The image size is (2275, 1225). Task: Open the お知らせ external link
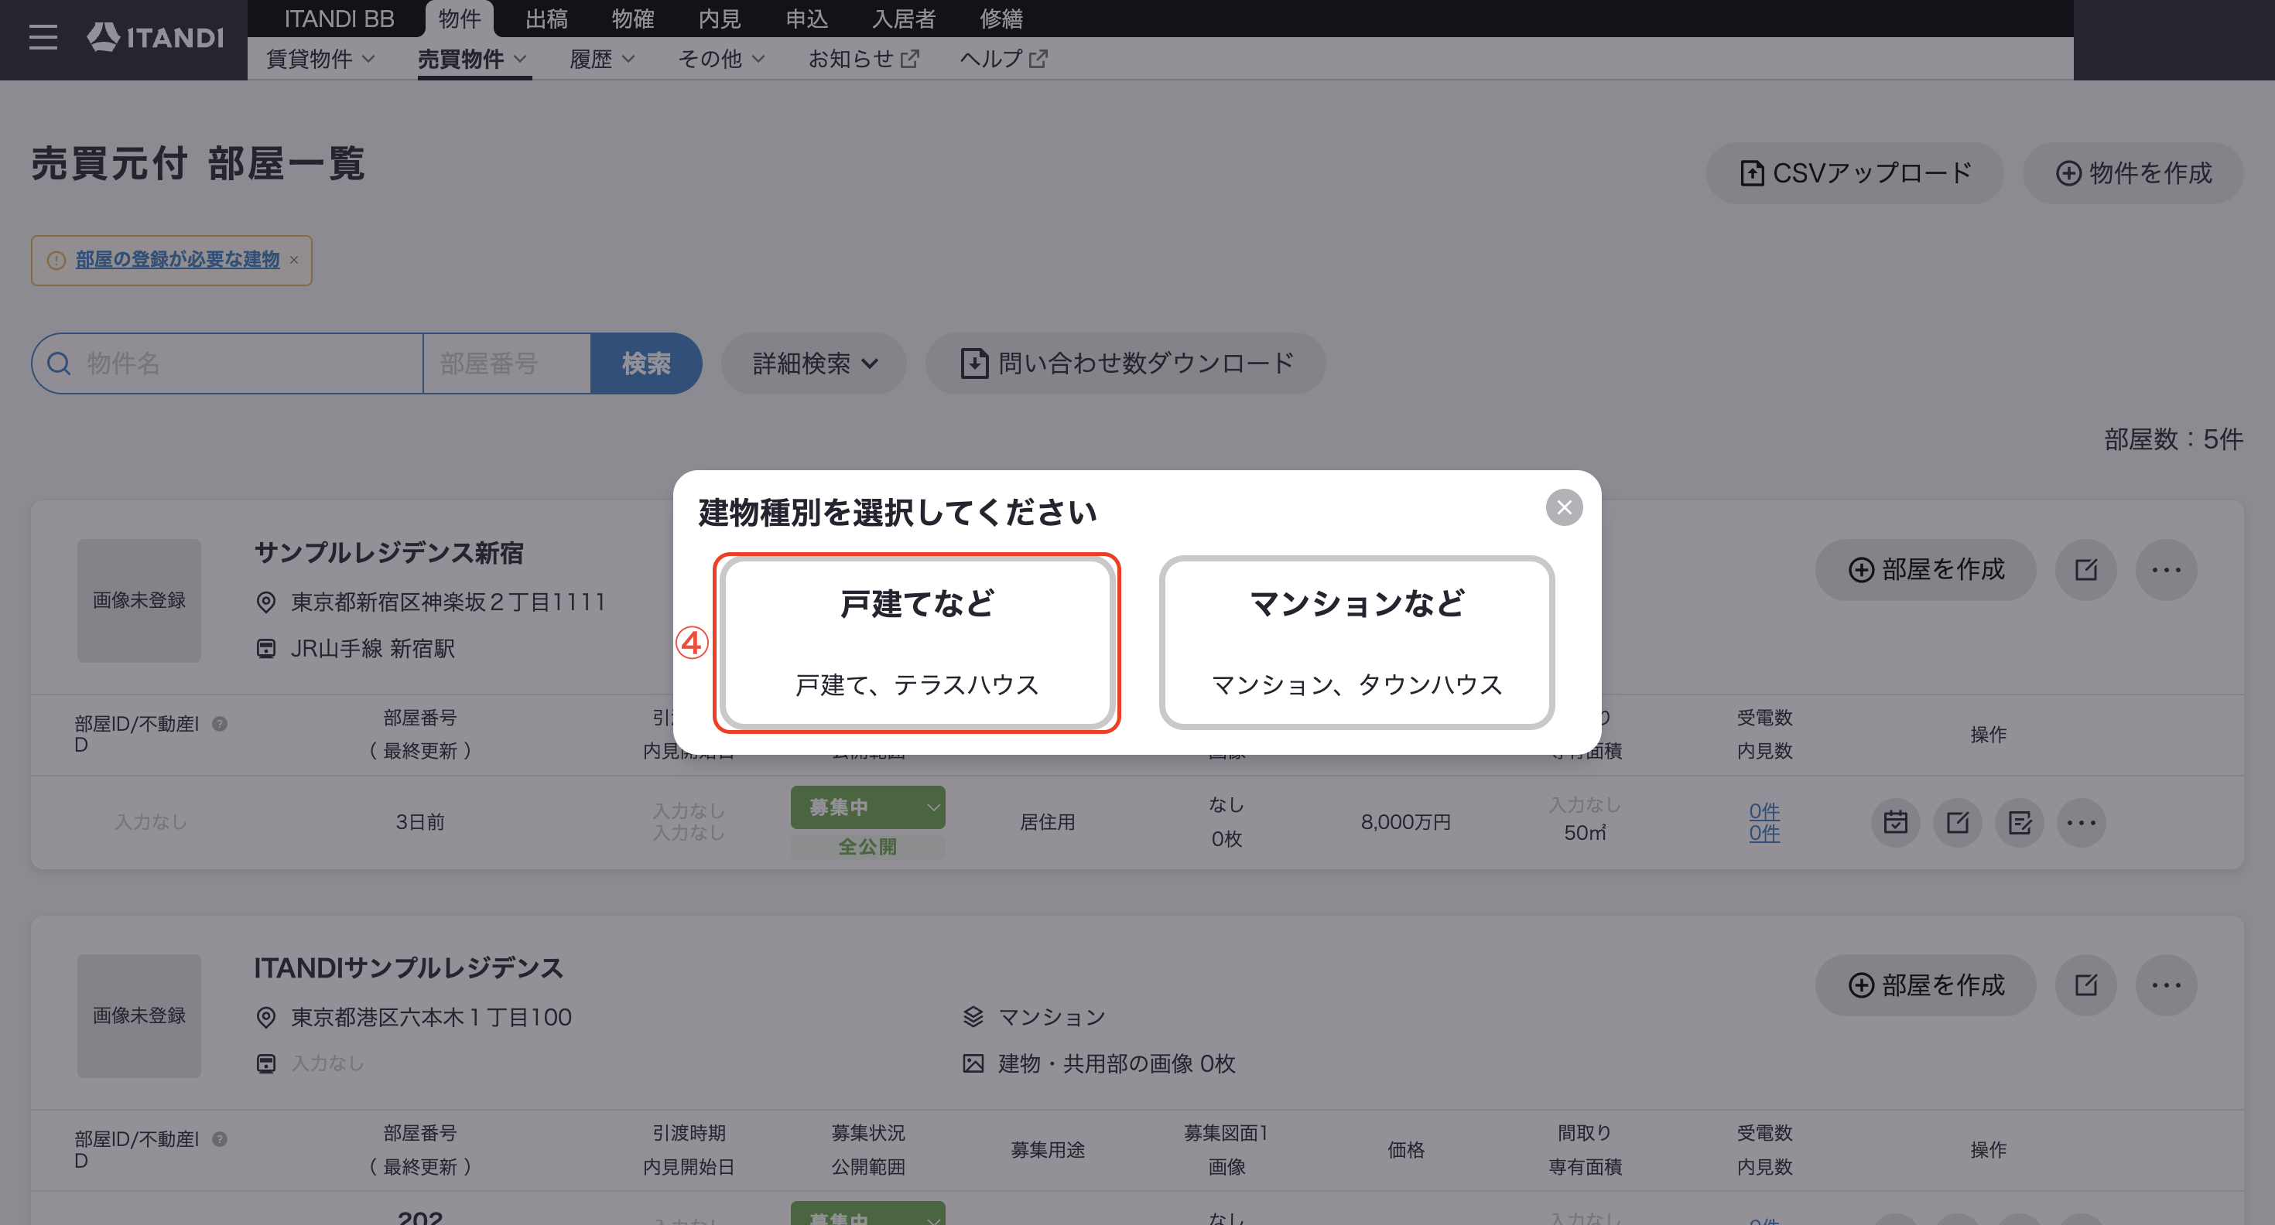[864, 59]
